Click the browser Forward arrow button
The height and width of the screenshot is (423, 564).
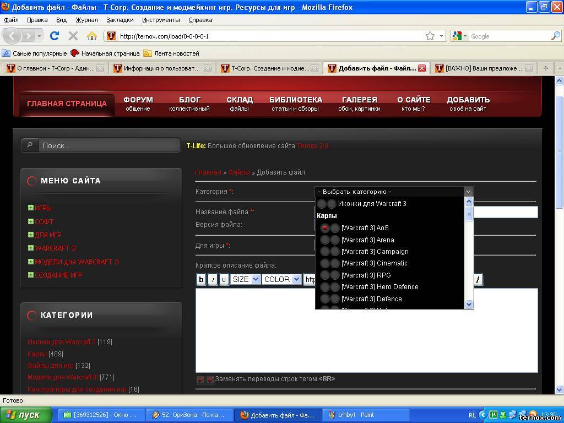click(x=28, y=36)
